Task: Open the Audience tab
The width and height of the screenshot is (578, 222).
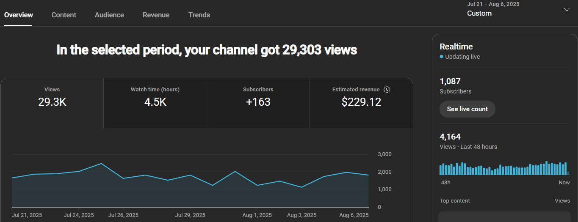Action: click(x=109, y=15)
